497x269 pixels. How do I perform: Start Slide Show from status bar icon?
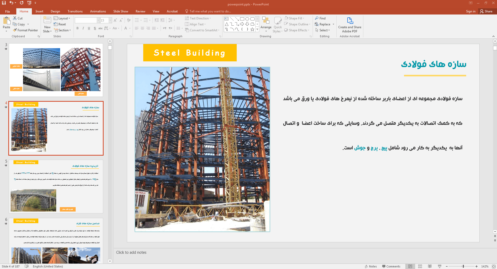[440, 266]
